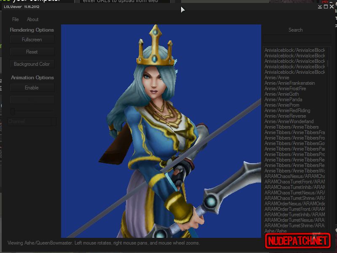Select Annie/AnnieWonderland skin entry
Image resolution: width=337 pixels, height=253 pixels.
point(289,121)
